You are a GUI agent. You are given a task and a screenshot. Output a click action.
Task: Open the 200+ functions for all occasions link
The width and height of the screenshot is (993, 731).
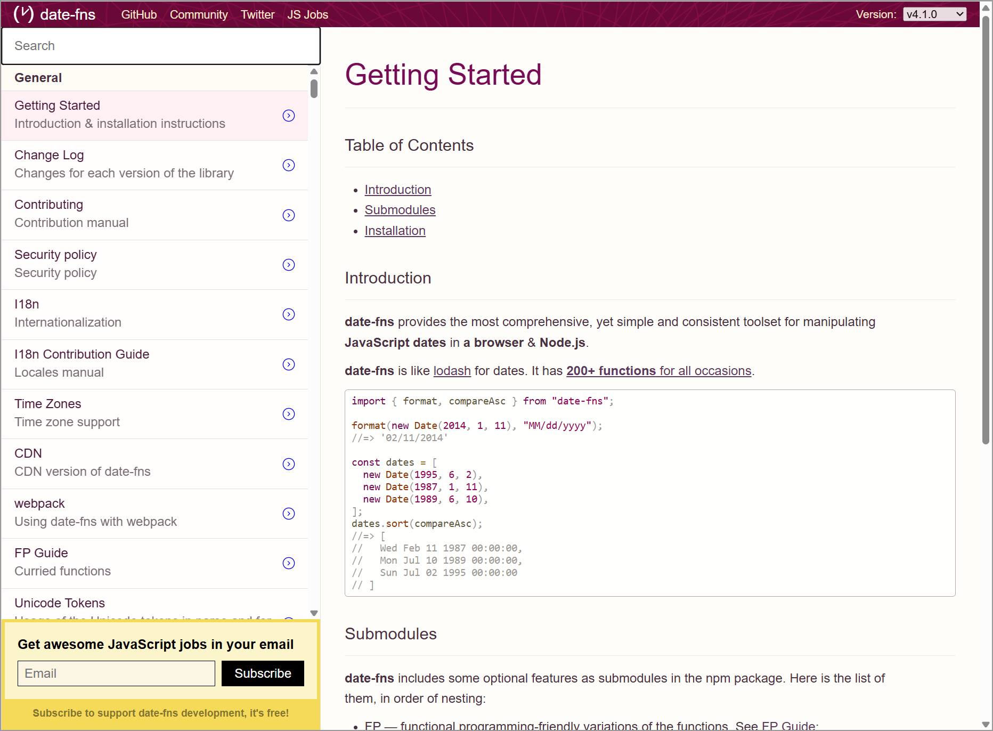click(659, 371)
